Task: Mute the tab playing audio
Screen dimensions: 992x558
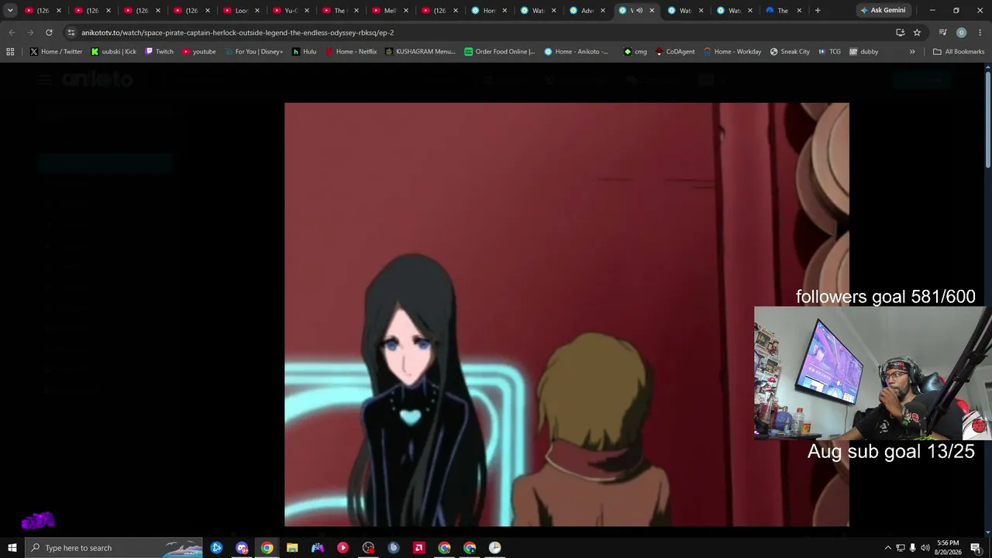Action: (x=639, y=11)
